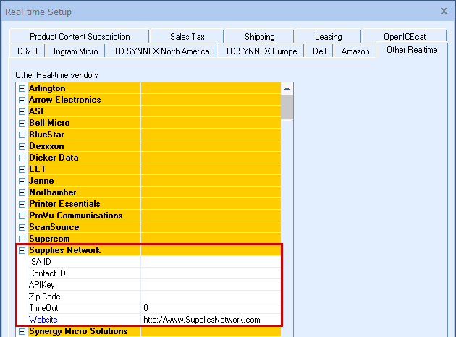The height and width of the screenshot is (337, 456).
Task: Close the Real-time Setup window
Action: pyautogui.click(x=444, y=11)
